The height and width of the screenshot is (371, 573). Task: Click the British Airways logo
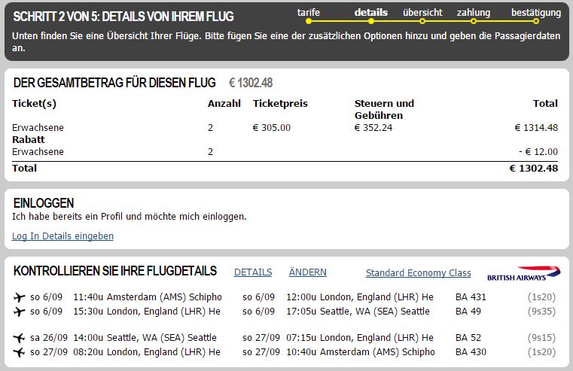point(524,272)
